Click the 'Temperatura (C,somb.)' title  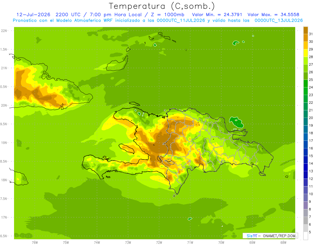click(162, 6)
